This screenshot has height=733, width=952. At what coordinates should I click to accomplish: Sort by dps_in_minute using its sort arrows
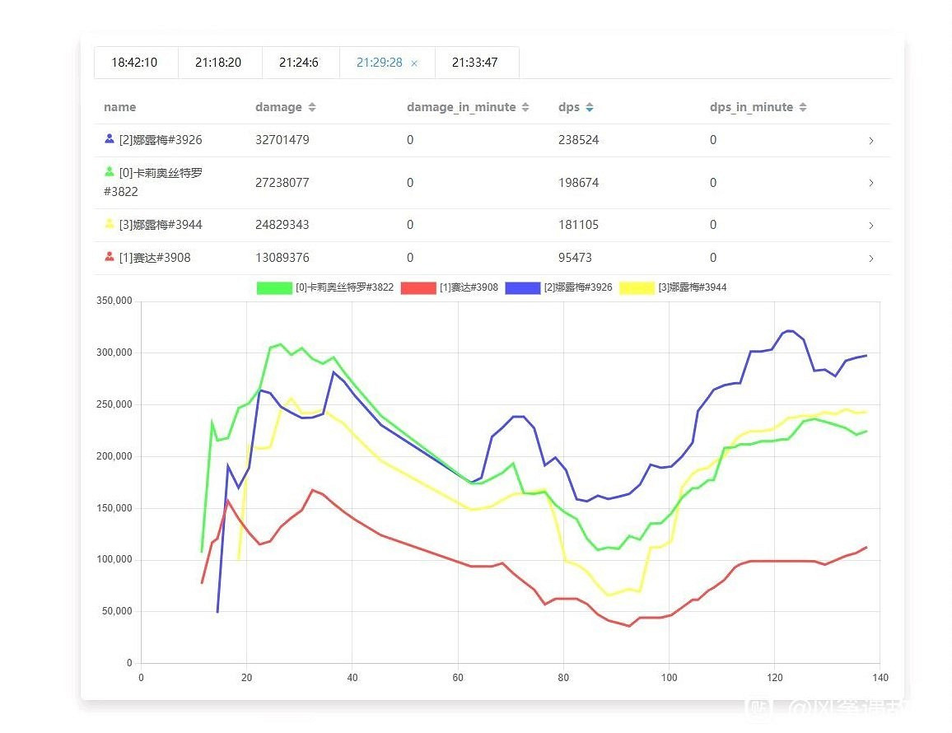(803, 108)
